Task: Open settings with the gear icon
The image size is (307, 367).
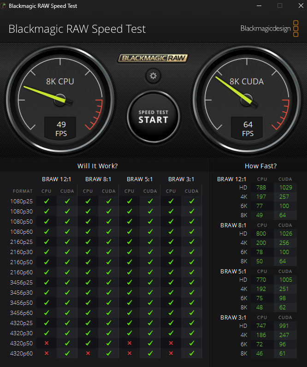Action: coord(153,76)
